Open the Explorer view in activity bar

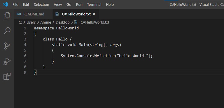pyautogui.click(x=7, y=15)
